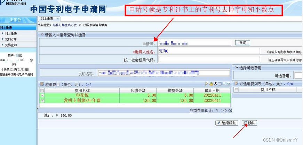Uncheck the 印花税 fee checkbox

tap(42, 95)
